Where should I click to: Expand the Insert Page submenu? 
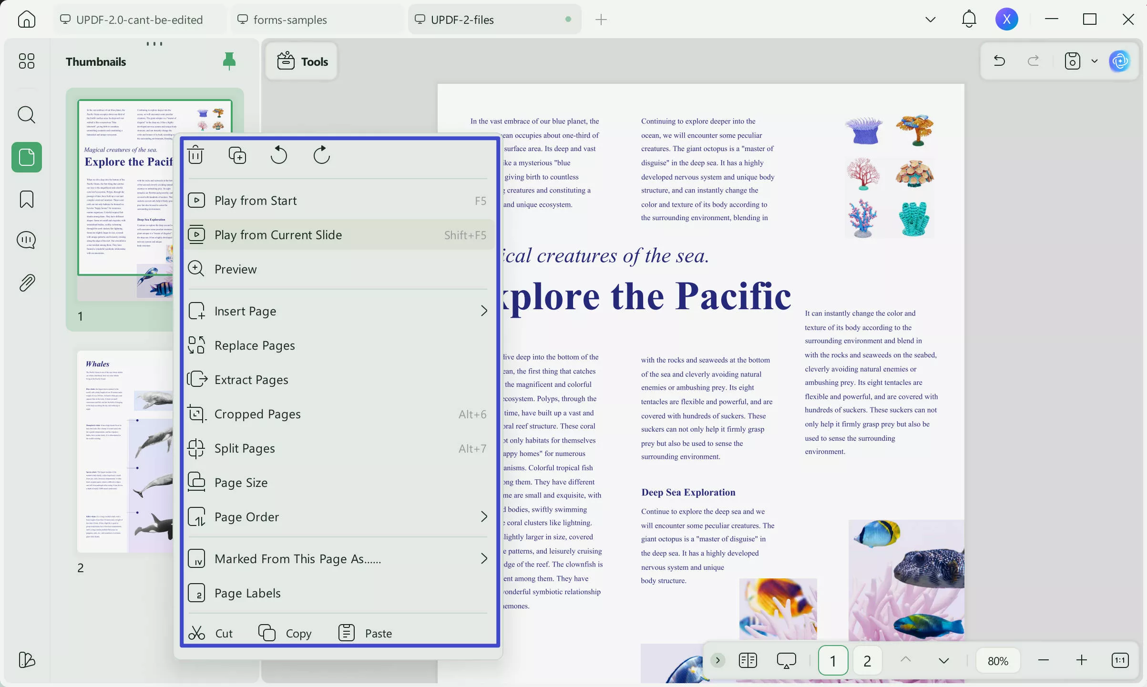click(484, 311)
